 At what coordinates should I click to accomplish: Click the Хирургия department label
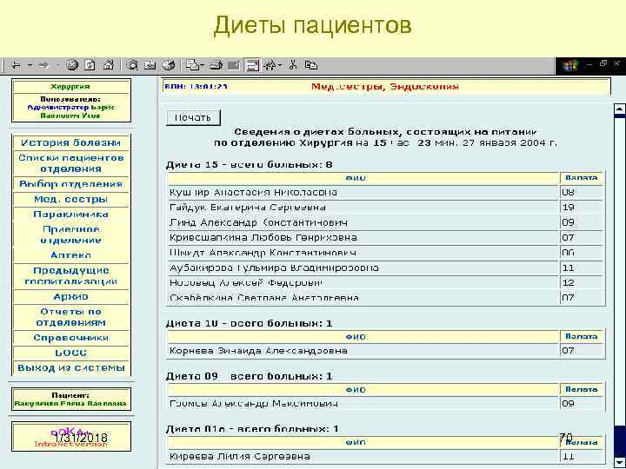70,87
